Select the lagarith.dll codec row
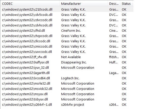The image size is (151, 109). 25,73
